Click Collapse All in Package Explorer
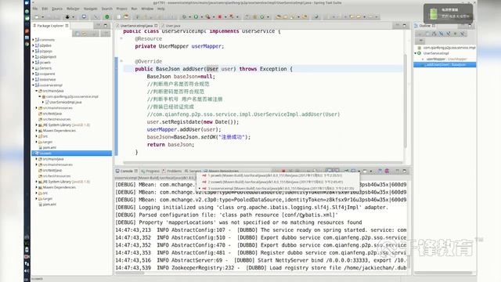 tap(77, 33)
